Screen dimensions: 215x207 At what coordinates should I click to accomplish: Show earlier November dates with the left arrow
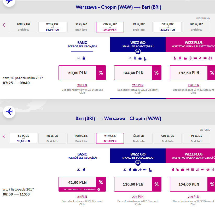(x=4, y=136)
